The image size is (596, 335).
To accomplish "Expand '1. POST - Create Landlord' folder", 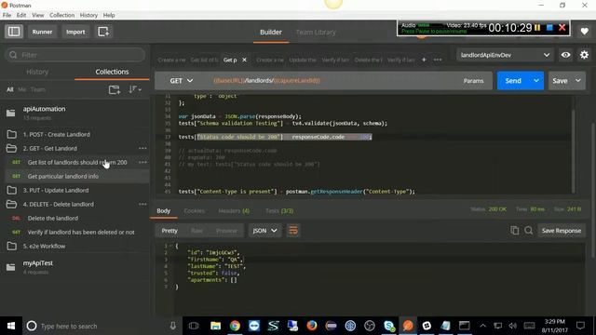I will point(56,134).
